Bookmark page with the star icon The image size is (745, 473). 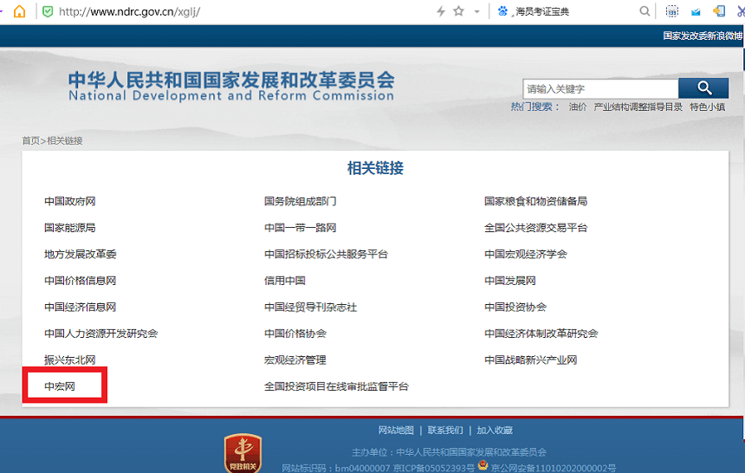[458, 11]
